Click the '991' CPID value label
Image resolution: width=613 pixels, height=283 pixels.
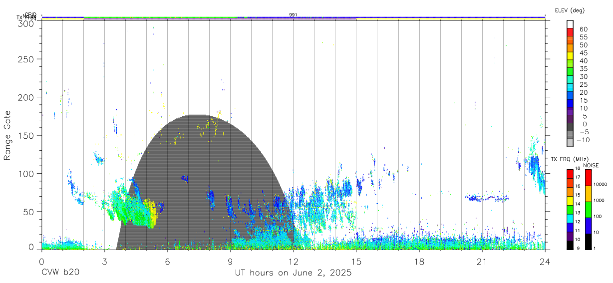(294, 15)
